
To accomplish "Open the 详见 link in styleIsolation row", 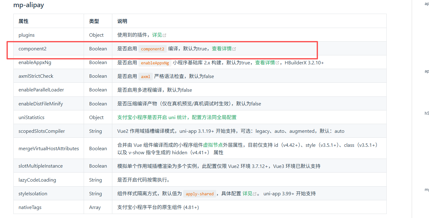I will (x=247, y=194).
